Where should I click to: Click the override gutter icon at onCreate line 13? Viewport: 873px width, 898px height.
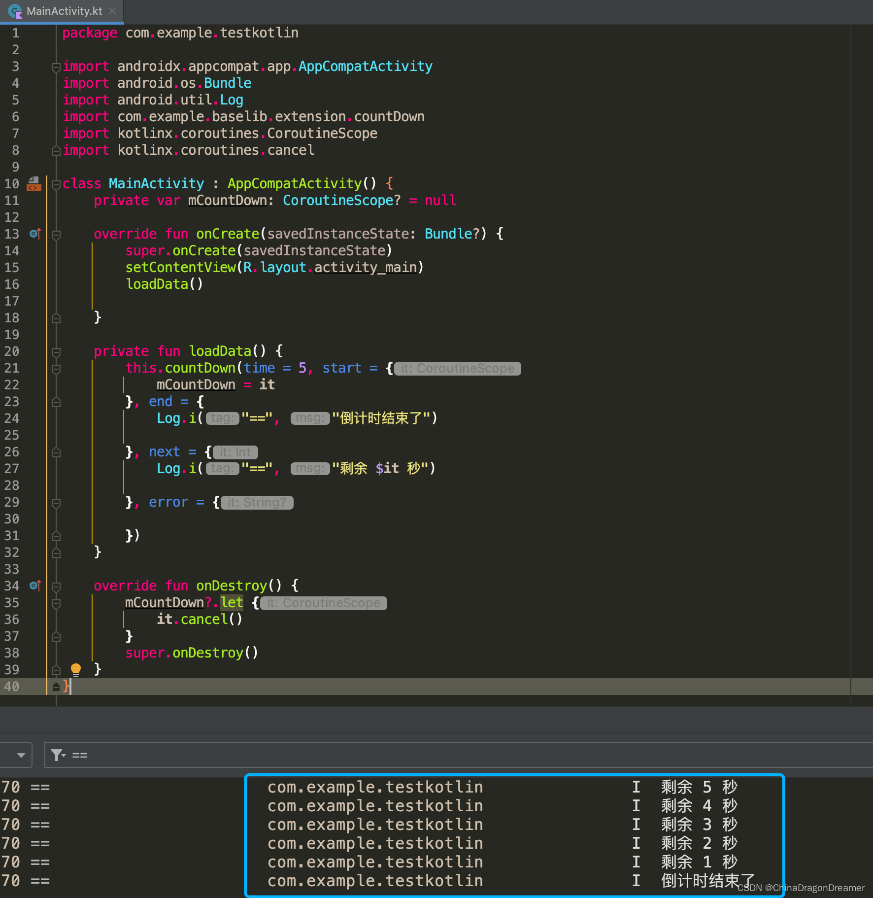(x=35, y=234)
